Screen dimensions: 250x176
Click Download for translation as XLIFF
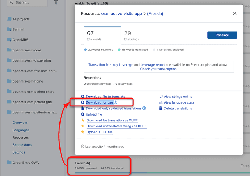112,120
